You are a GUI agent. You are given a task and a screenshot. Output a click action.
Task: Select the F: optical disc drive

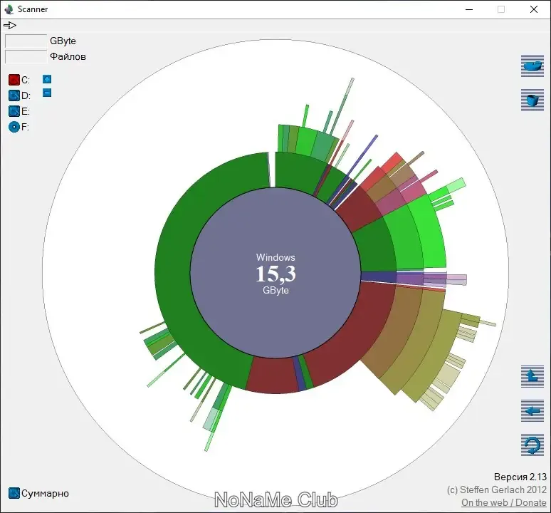(14, 127)
